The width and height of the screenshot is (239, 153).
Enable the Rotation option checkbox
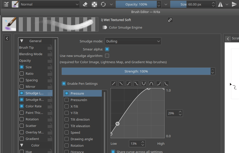pos(22,119)
